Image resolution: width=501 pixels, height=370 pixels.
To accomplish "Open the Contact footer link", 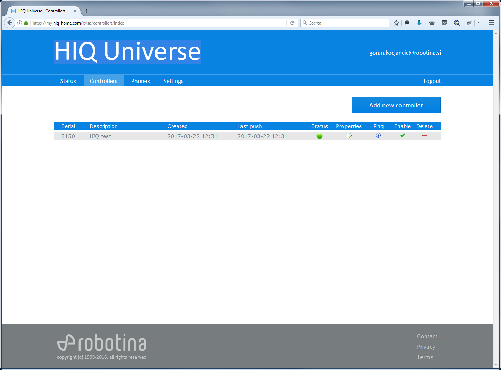I will click(427, 336).
